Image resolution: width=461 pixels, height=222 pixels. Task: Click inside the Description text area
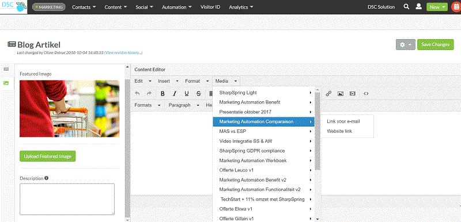(67, 200)
